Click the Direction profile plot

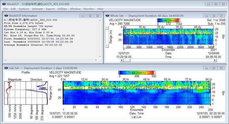(x=37, y=93)
